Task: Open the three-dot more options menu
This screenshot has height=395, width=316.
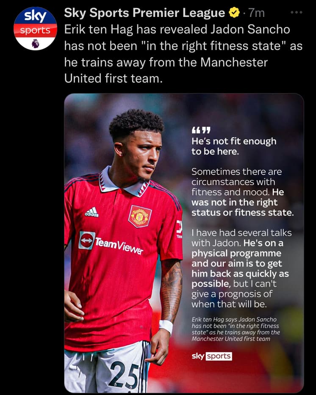Action: [x=297, y=12]
